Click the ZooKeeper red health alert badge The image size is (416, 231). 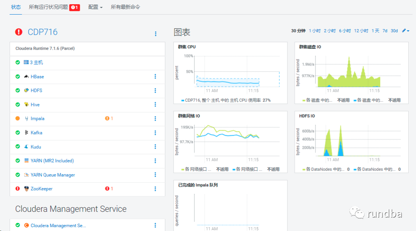[109, 189]
